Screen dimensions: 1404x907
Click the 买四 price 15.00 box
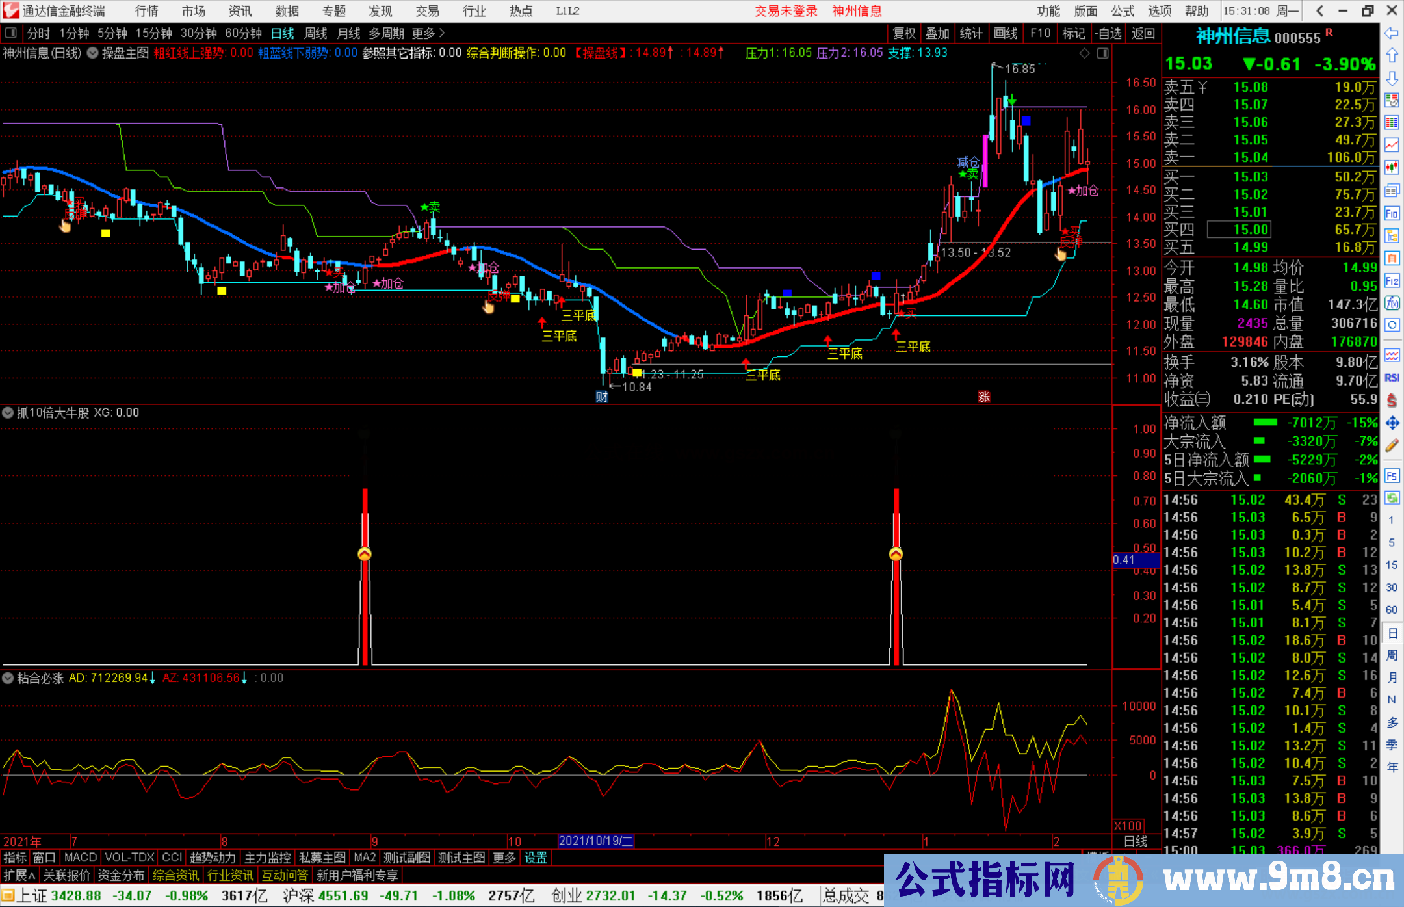pos(1239,230)
